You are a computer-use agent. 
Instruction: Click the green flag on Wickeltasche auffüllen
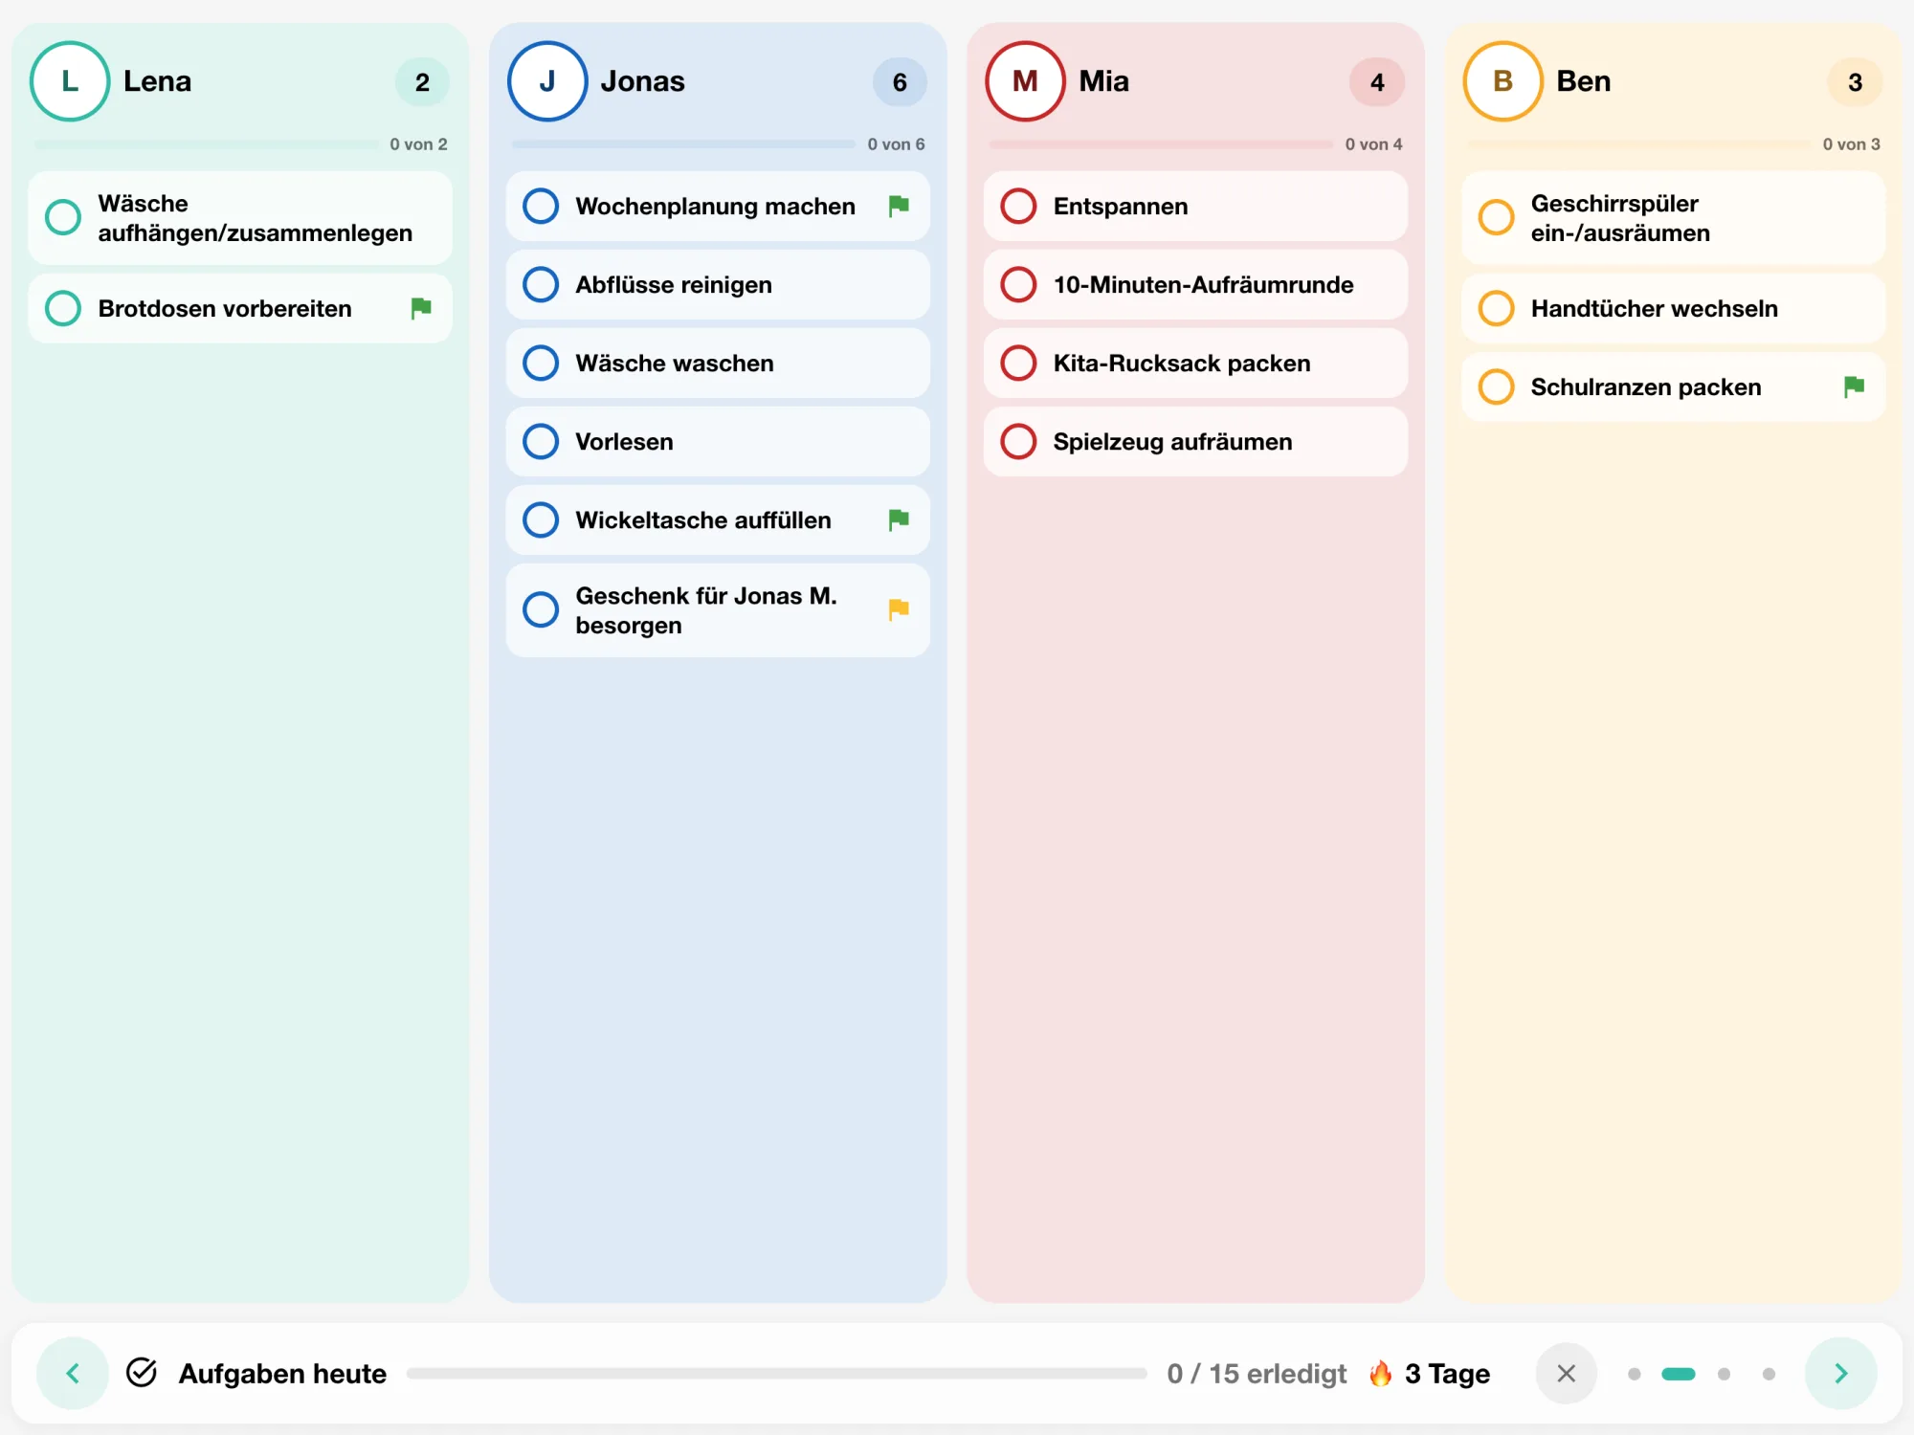[899, 519]
